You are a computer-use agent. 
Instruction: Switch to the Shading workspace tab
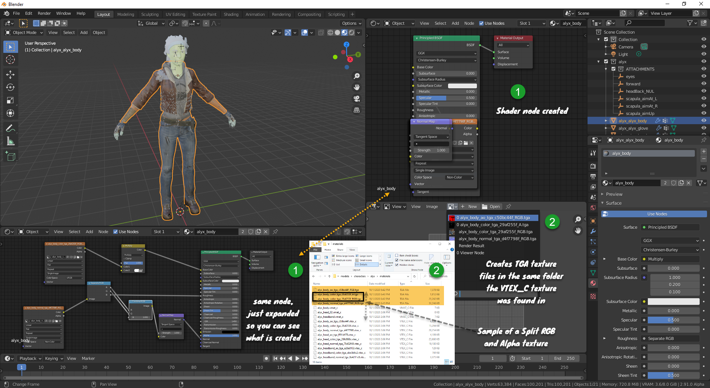pyautogui.click(x=231, y=14)
